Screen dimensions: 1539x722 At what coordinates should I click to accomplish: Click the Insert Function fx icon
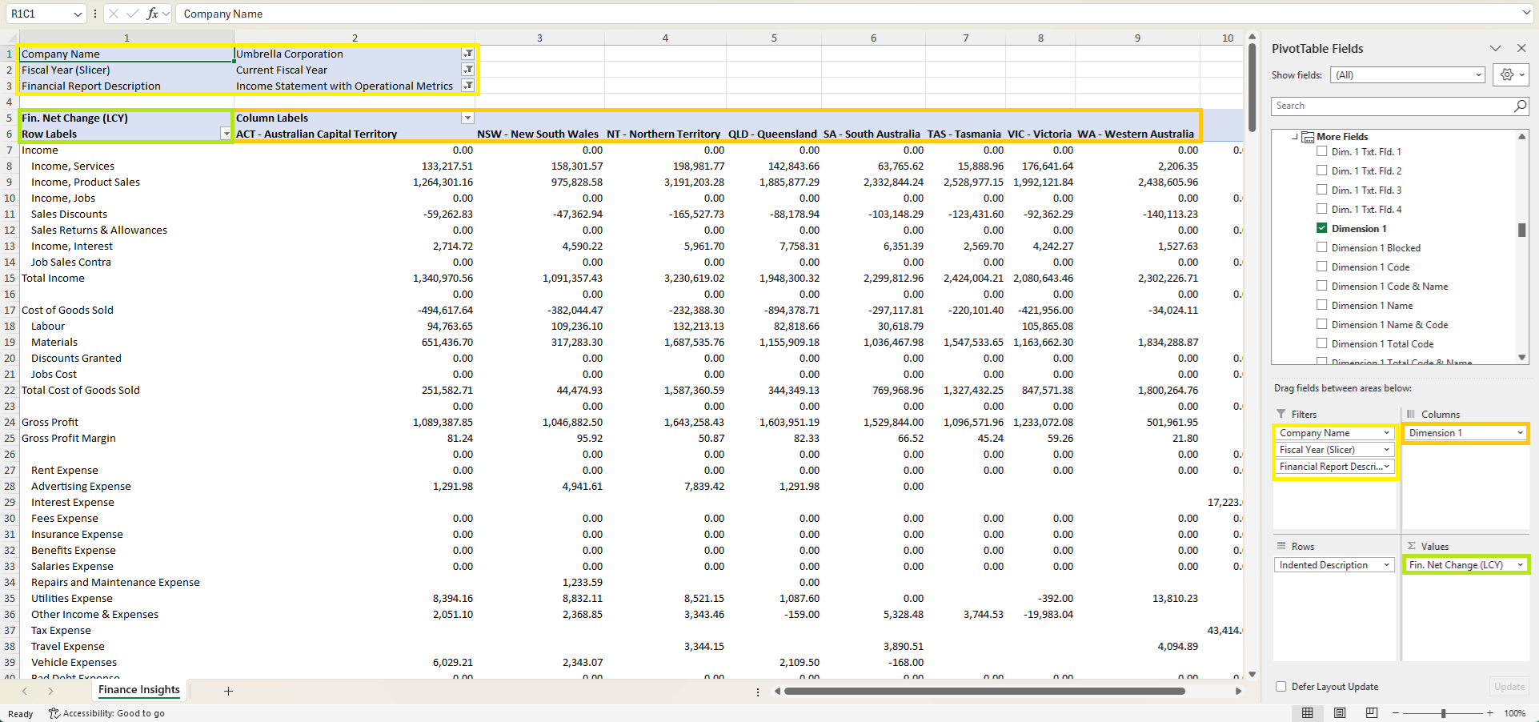click(152, 14)
